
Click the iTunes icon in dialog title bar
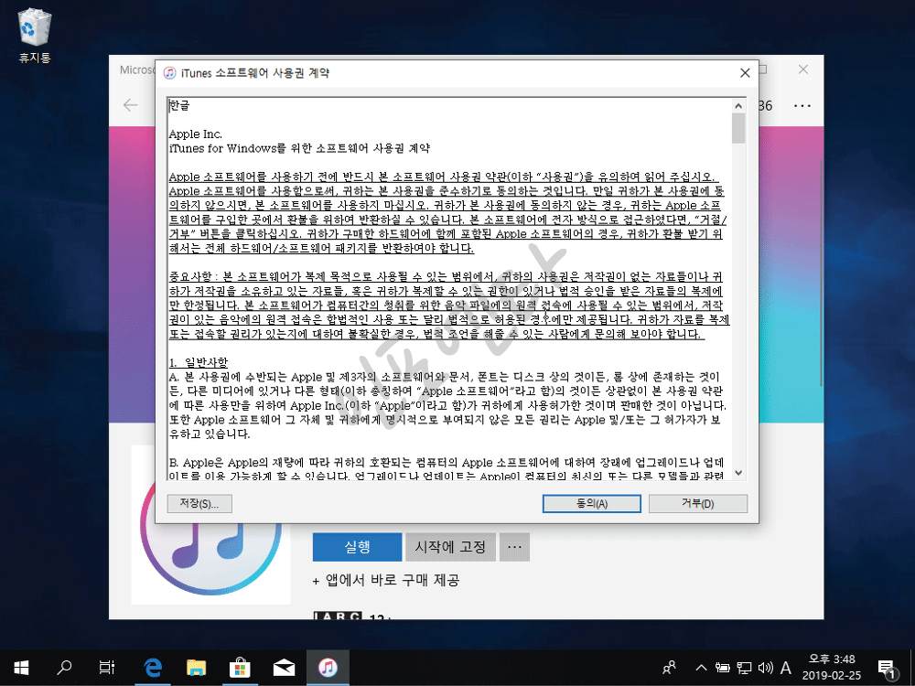(x=170, y=73)
